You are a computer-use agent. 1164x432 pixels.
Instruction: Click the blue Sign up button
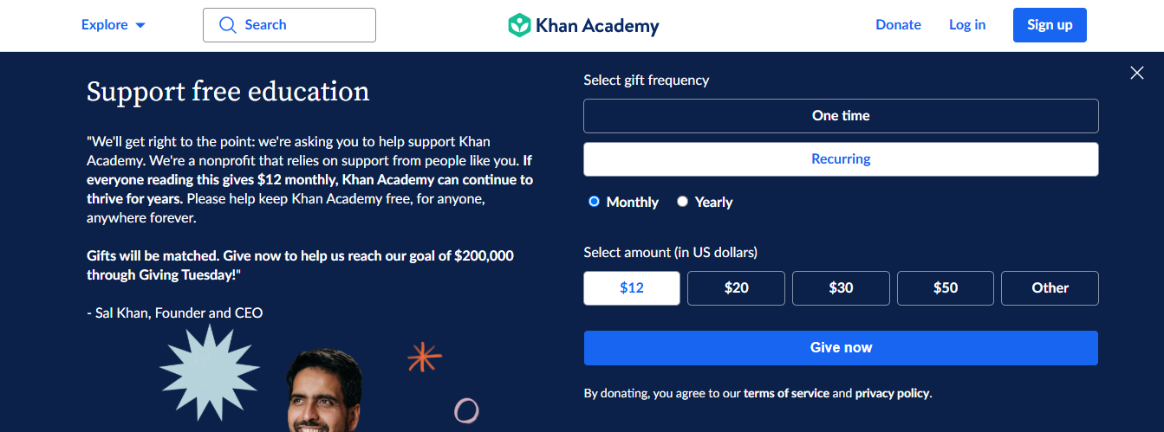coord(1050,25)
